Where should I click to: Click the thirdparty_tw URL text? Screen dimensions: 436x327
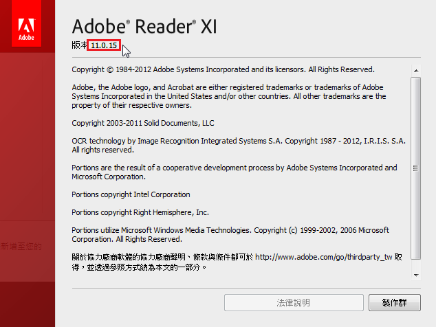324,257
